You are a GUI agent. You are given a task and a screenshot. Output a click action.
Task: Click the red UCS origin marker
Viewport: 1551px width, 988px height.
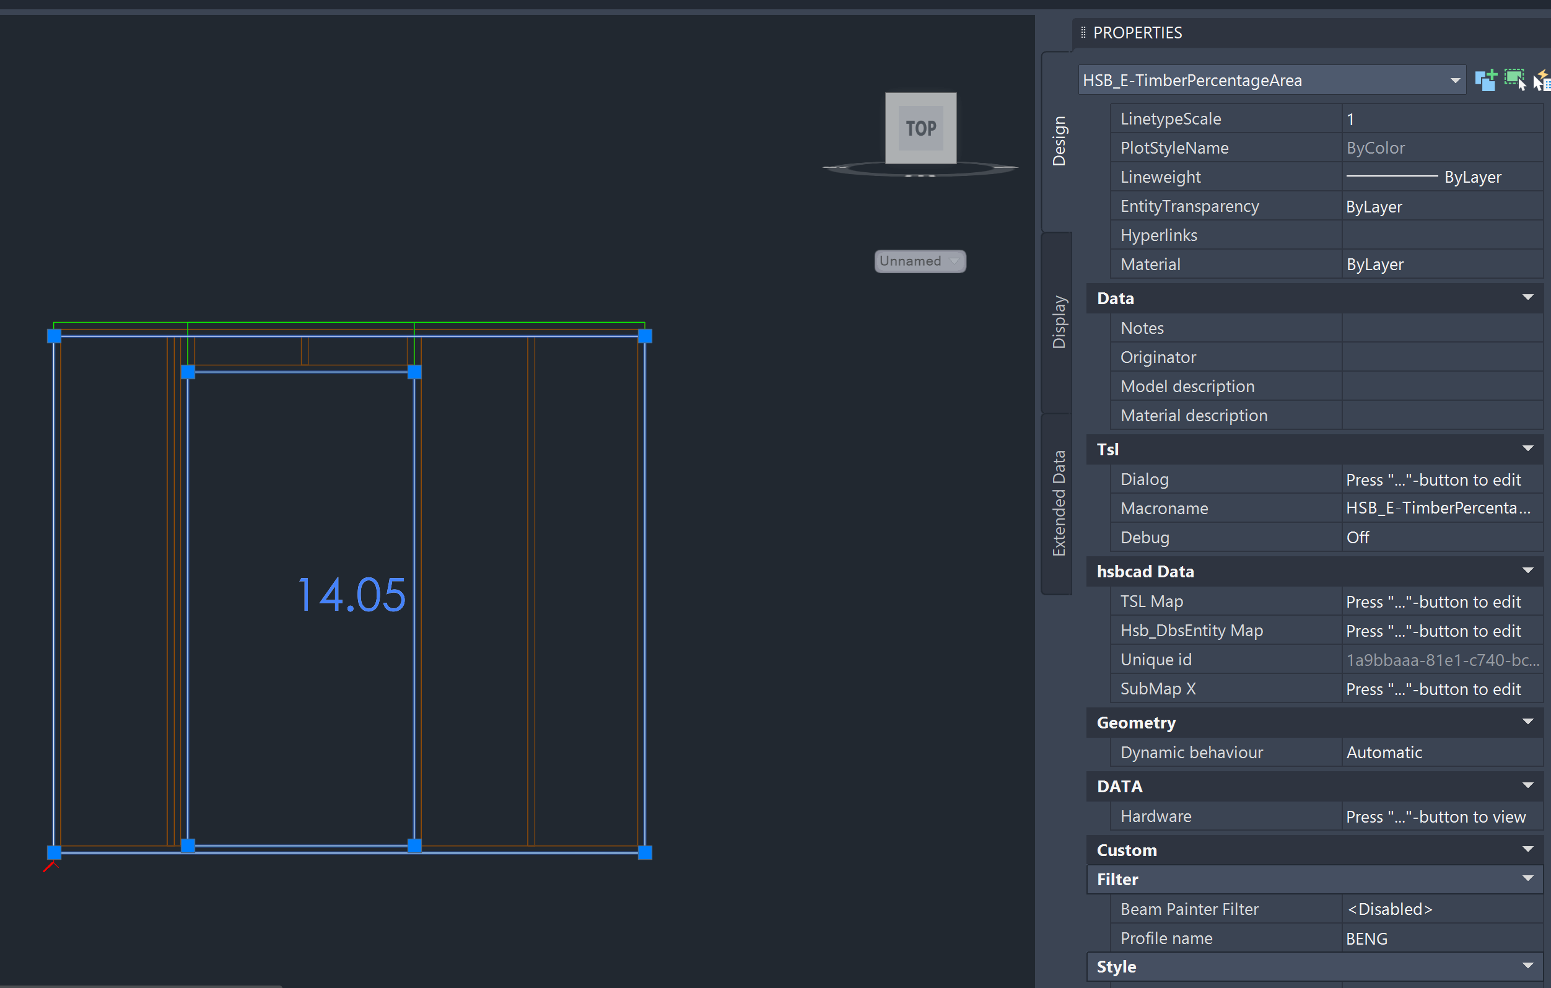pyautogui.click(x=50, y=867)
